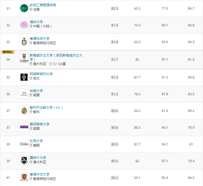Click the INSEAD logo icon
Viewport: 203px width, 186px height.
[x=24, y=9]
